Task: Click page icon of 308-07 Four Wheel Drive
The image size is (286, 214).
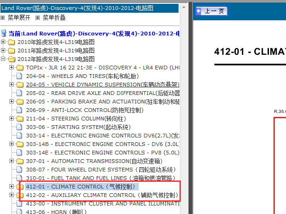Action: 19,170
